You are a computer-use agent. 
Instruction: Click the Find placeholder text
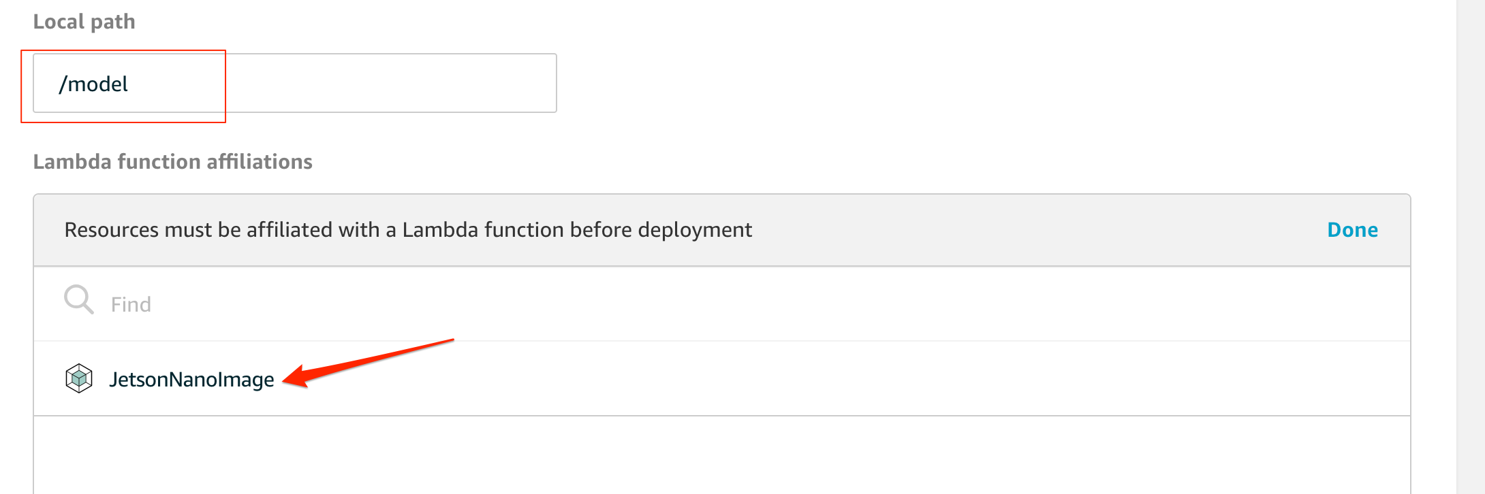pyautogui.click(x=131, y=305)
